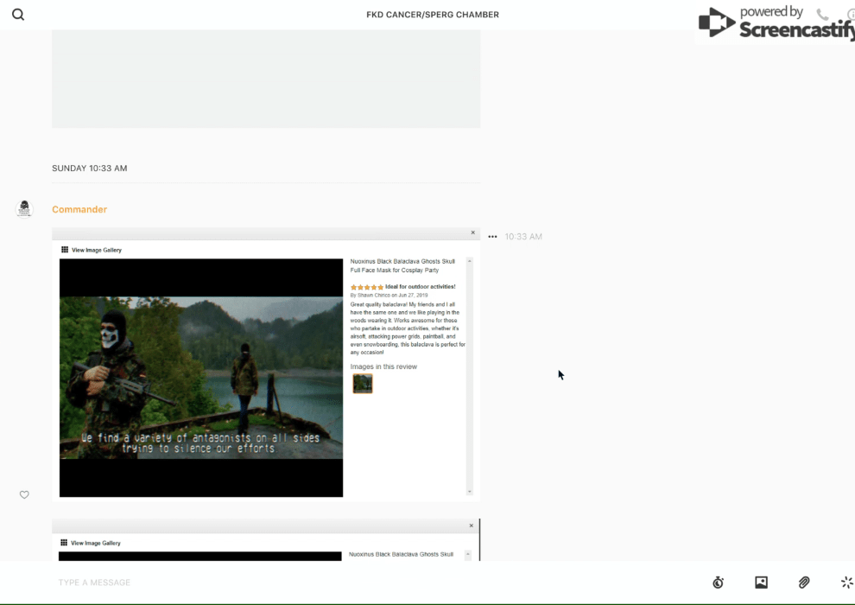Send a ping with the ping icon
Screen dimensions: 855x605
point(846,583)
